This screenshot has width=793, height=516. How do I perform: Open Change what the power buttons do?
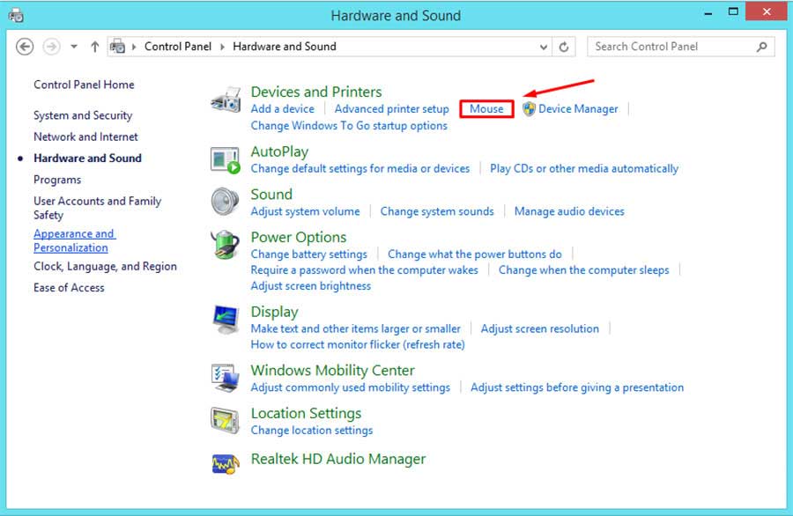pyautogui.click(x=475, y=254)
